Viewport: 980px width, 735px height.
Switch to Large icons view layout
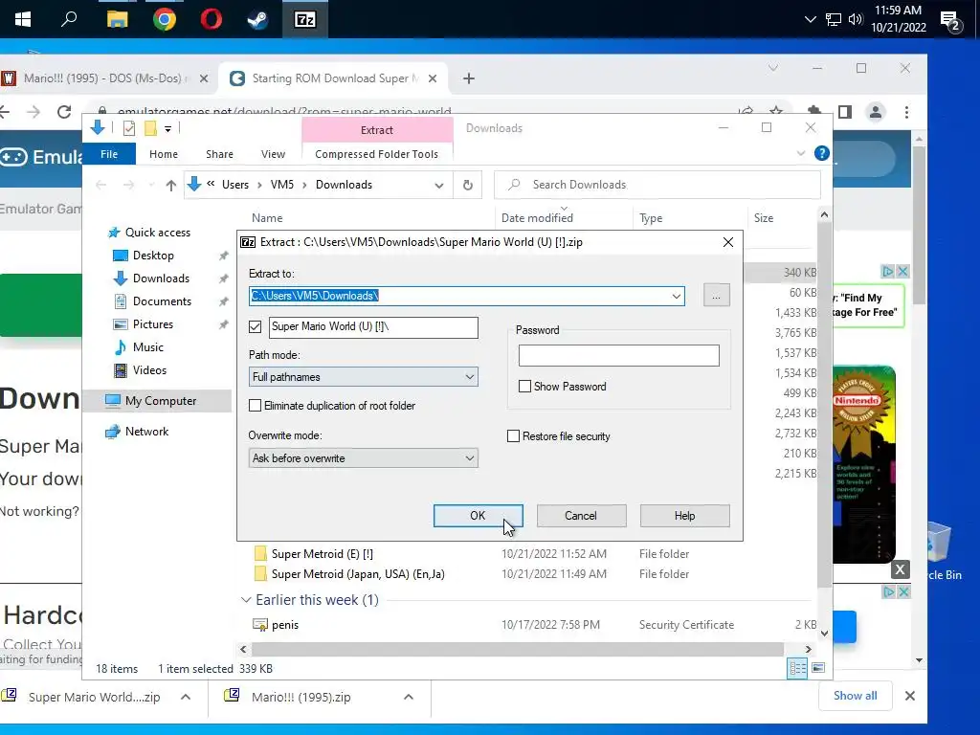(x=818, y=668)
